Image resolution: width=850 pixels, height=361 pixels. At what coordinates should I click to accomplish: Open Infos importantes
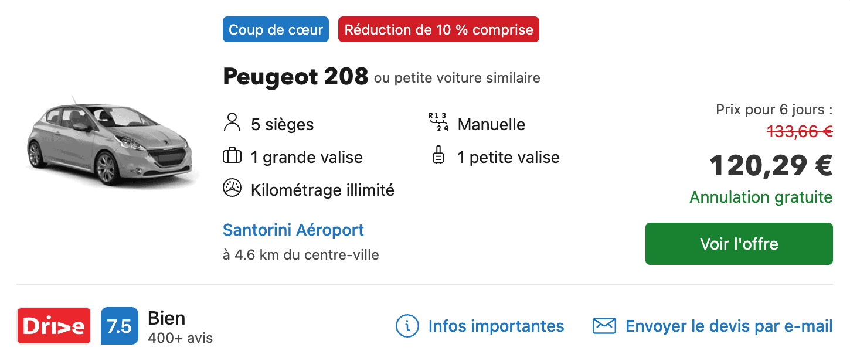point(496,326)
